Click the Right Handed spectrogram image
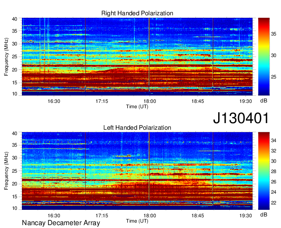The image size is (281, 228). click(x=137, y=57)
